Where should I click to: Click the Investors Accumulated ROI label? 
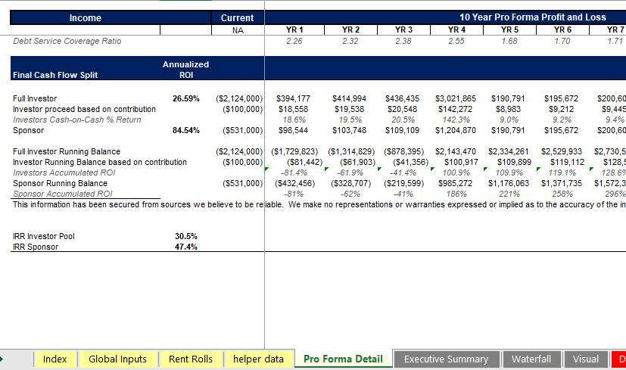point(64,173)
